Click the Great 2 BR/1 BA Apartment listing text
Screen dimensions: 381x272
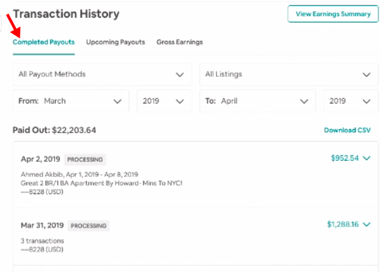point(102,183)
